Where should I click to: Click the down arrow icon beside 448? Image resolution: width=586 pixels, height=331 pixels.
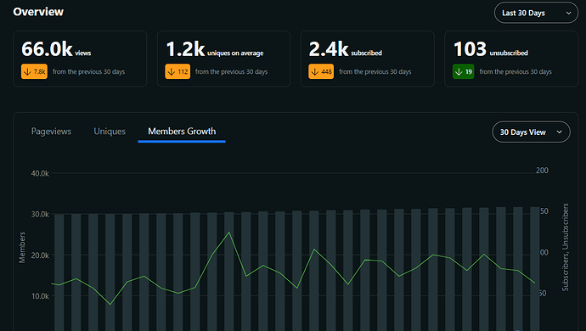click(315, 72)
